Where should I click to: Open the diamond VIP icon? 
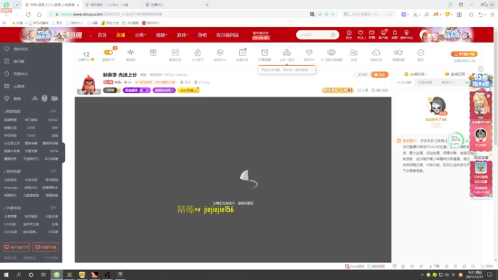point(309,52)
